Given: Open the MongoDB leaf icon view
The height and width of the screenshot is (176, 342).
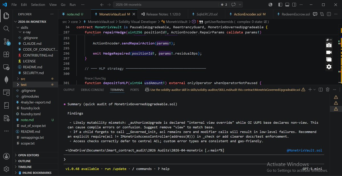Looking at the screenshot, I should click(x=6, y=80).
